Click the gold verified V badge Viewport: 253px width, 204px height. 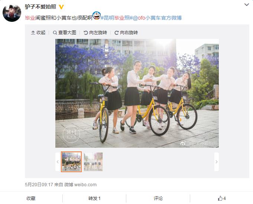[61, 7]
